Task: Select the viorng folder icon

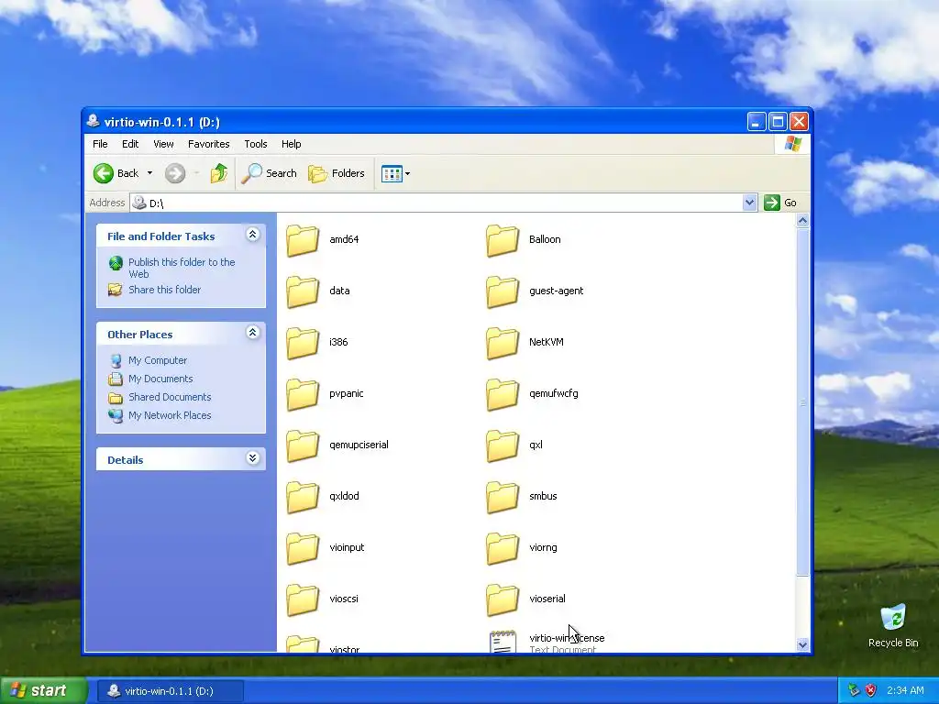Action: [502, 548]
